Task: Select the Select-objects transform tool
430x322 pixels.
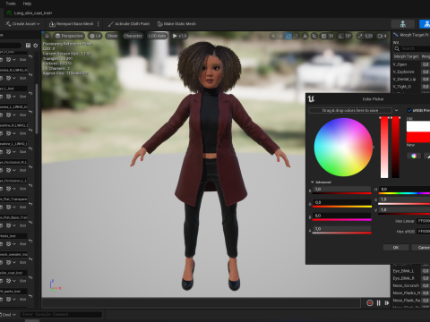Action: [x=272, y=36]
